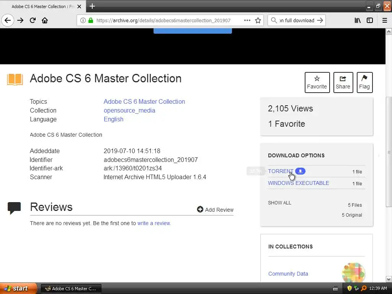Open the Community Data collection
Image resolution: width=392 pixels, height=294 pixels.
tap(288, 274)
